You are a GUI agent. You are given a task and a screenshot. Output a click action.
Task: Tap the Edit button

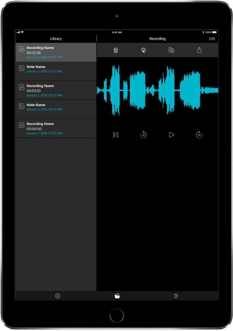point(212,39)
